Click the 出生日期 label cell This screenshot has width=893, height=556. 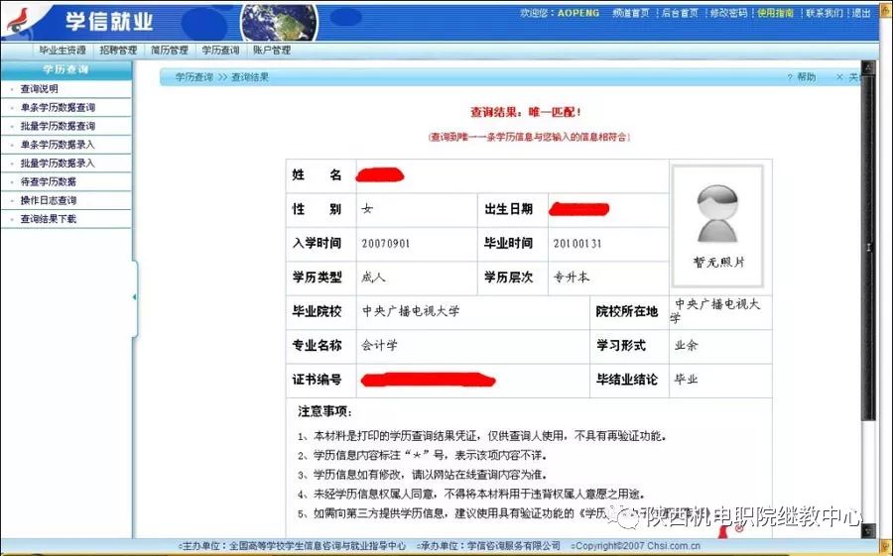point(513,210)
